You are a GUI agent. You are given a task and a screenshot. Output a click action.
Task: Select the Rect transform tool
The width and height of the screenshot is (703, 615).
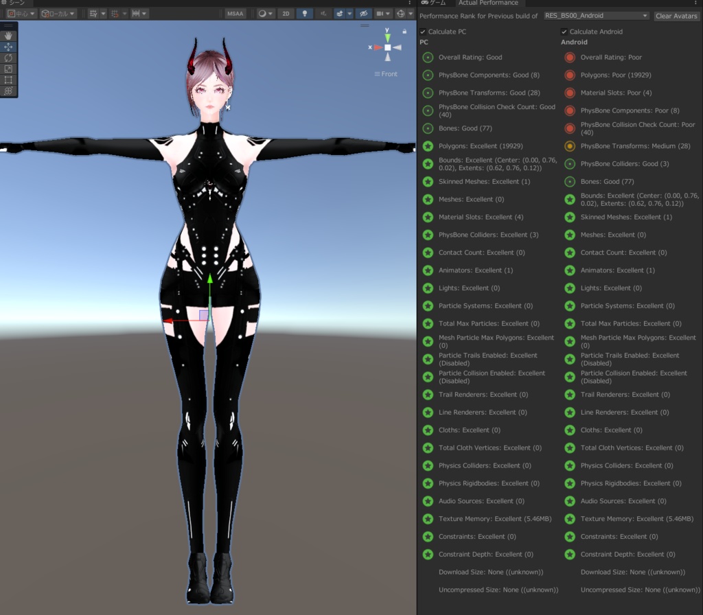point(8,80)
